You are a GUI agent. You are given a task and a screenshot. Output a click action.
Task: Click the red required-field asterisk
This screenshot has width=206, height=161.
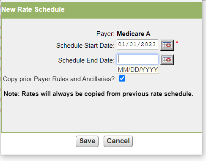(177, 42)
